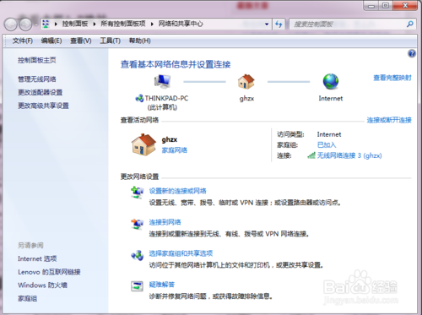Click the 查看基本网络信息并设置连接 heading
422x315 pixels.
(176, 64)
